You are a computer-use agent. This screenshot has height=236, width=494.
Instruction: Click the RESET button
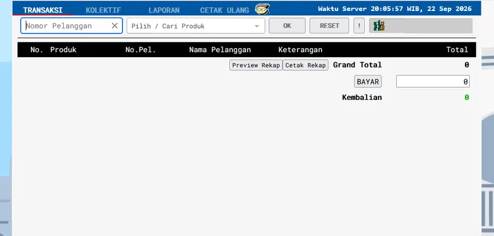tap(329, 26)
